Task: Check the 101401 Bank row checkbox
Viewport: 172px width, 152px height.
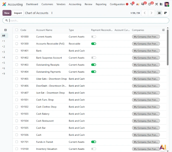Action: click(17, 51)
